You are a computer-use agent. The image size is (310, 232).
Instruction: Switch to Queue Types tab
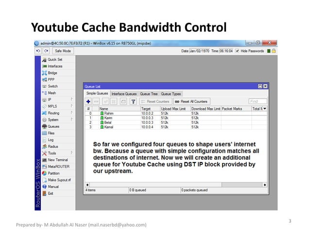[171, 94]
